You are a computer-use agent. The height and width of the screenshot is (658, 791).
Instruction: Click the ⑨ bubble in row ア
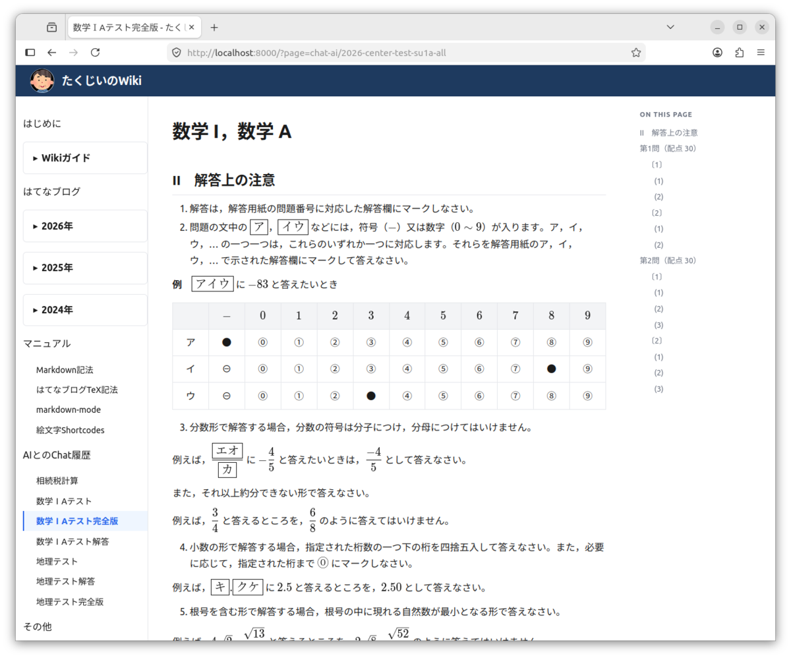[x=588, y=342]
